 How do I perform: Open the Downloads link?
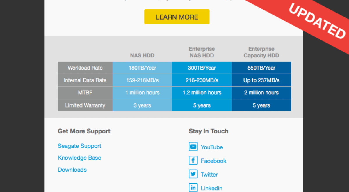click(x=72, y=170)
